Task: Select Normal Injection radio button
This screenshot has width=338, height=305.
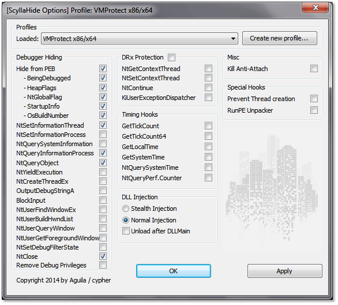Action: pos(126,220)
